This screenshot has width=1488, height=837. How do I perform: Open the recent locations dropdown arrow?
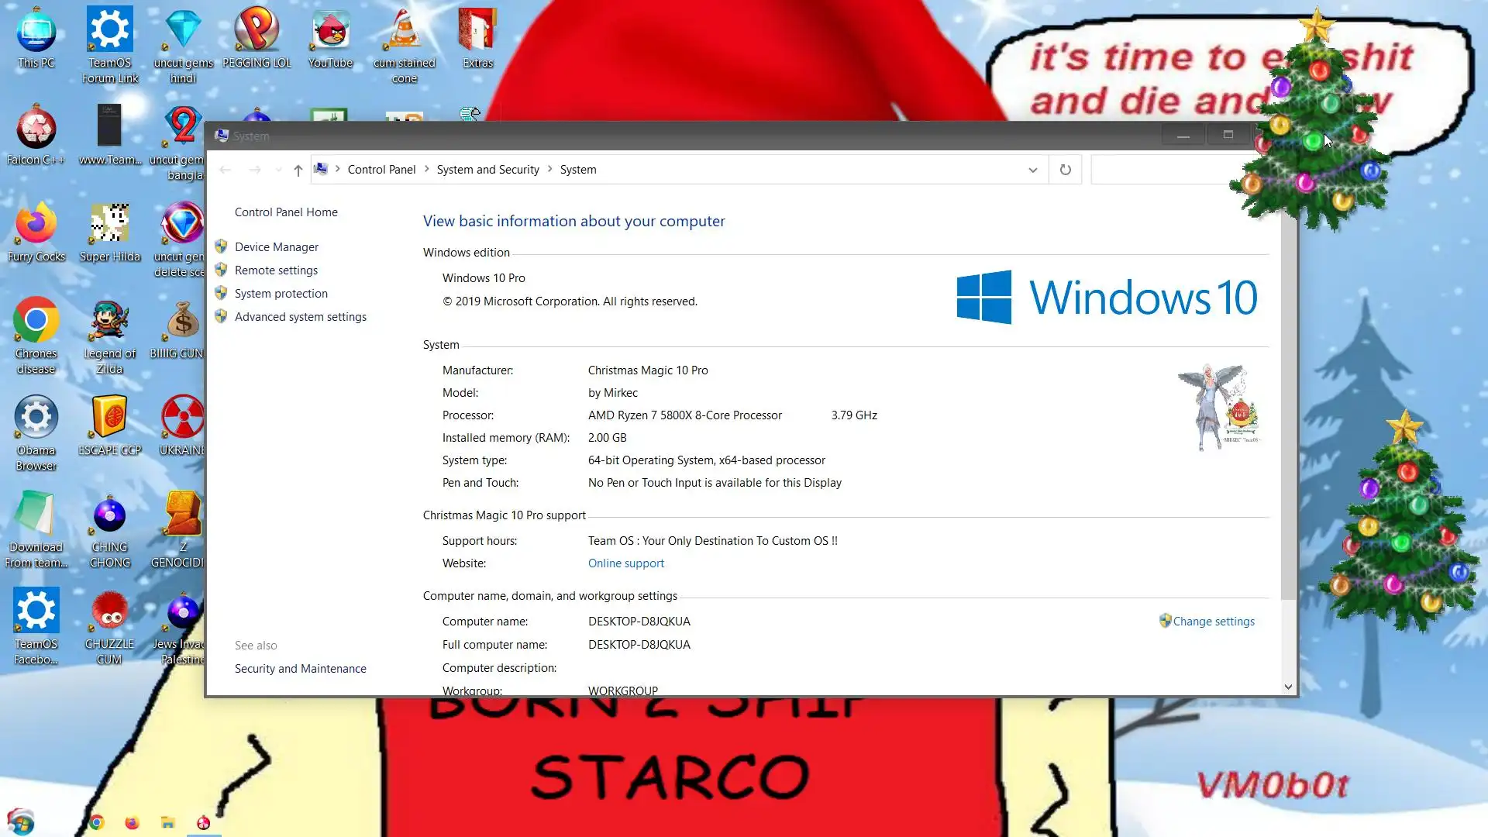click(278, 170)
